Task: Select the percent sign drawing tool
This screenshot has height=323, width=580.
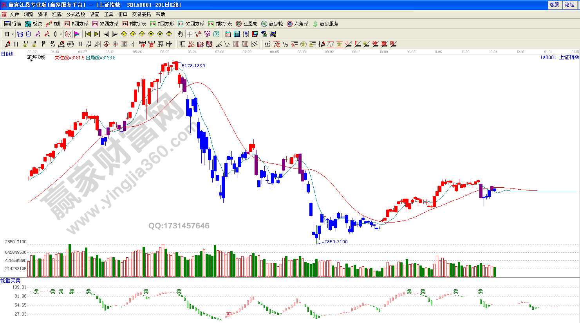Action: [285, 44]
